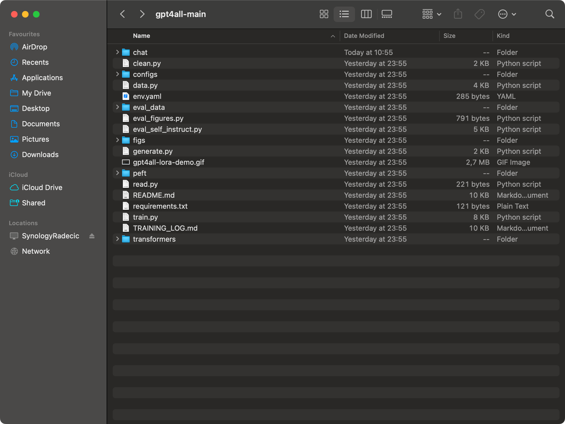Viewport: 565px width, 424px height.
Task: Switch to gallery view
Action: coord(387,14)
